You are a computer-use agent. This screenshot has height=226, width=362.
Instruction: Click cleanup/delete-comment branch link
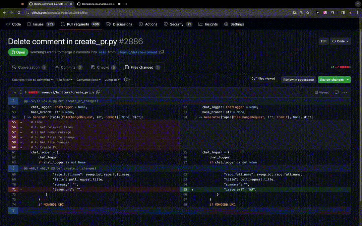[137, 52]
